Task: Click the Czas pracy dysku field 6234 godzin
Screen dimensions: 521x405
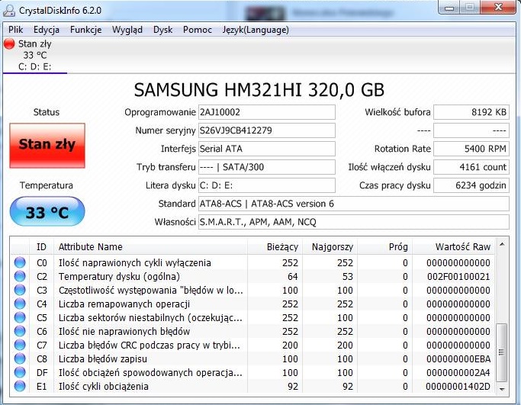Action: (x=471, y=185)
